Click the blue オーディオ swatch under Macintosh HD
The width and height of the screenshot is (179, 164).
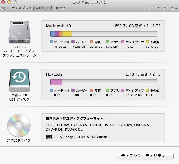pos(51,42)
